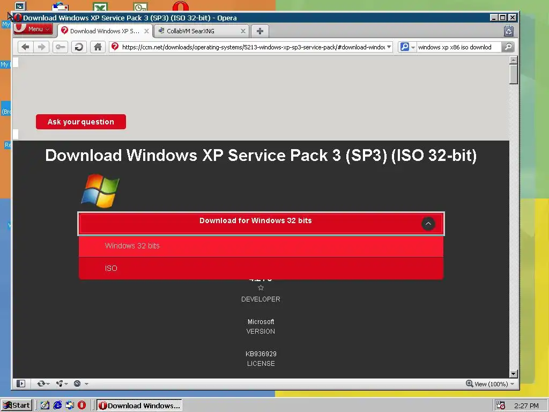The image size is (549, 412).
Task: Switch to CollabVM SearXNG tab
Action: coord(202,31)
